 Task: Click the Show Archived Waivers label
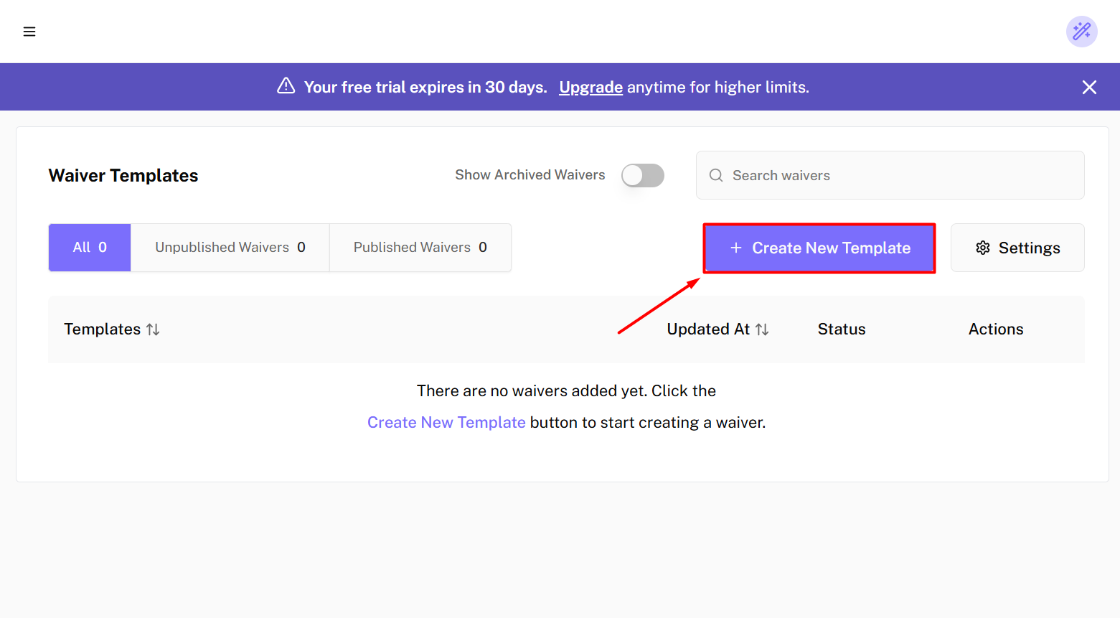(x=530, y=175)
